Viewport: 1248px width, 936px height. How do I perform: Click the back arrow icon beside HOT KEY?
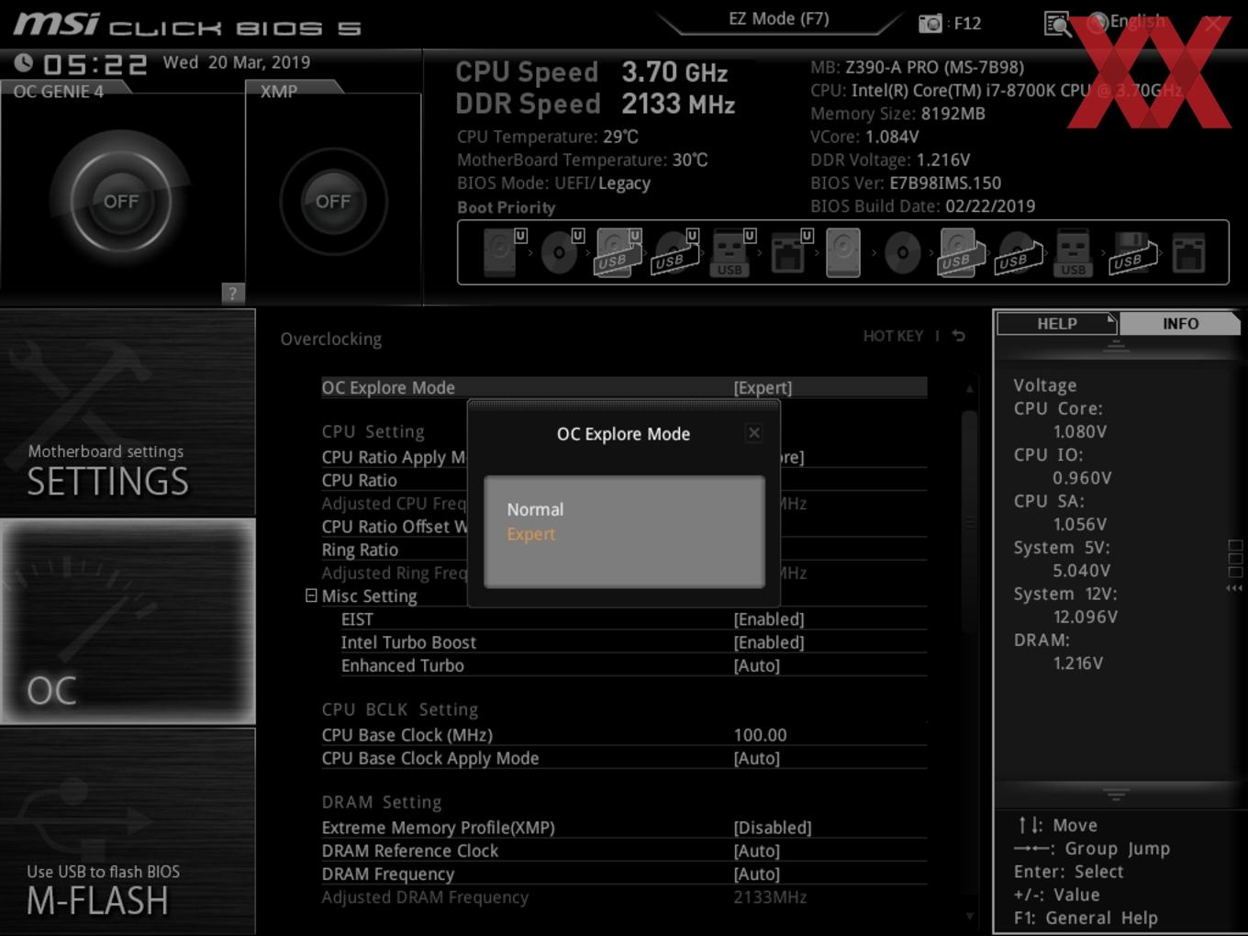pyautogui.click(x=959, y=336)
